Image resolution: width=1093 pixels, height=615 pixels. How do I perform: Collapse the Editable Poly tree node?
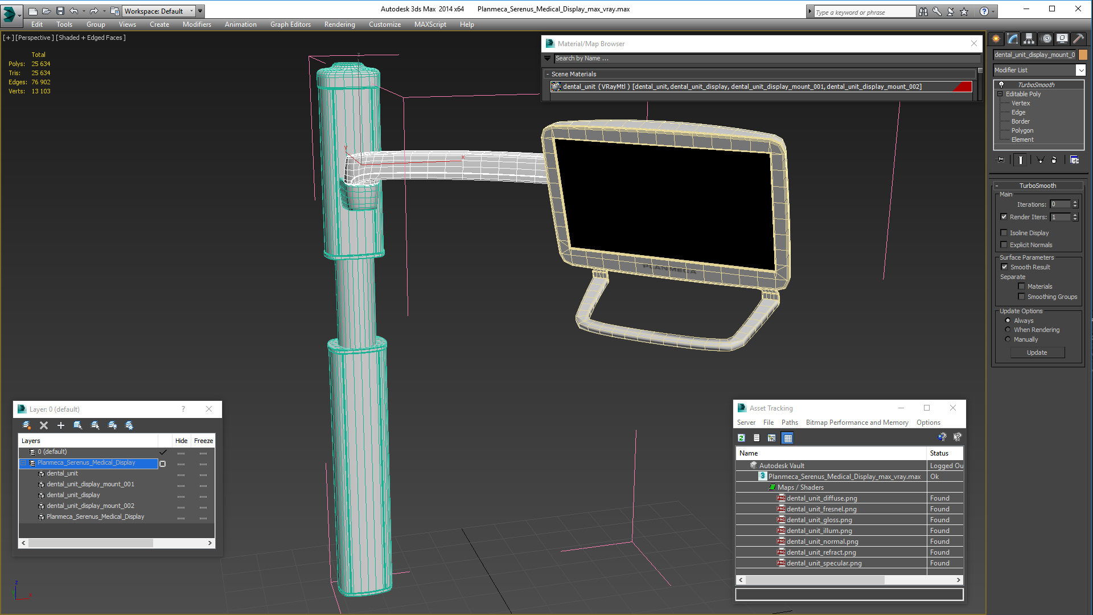click(x=1000, y=94)
